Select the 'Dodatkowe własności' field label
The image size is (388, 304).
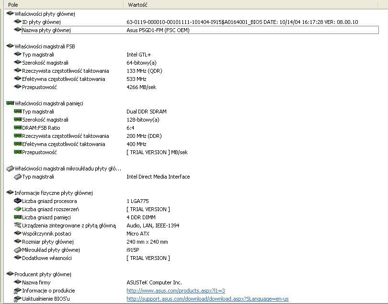(x=47, y=258)
